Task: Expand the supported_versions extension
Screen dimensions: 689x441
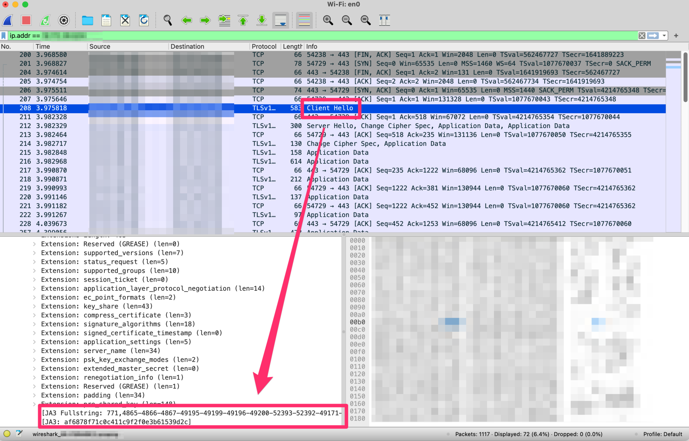Action: point(34,253)
